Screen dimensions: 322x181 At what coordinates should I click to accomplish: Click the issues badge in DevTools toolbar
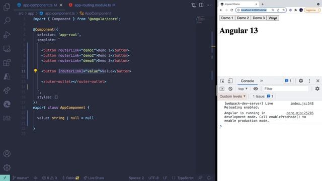(288, 81)
